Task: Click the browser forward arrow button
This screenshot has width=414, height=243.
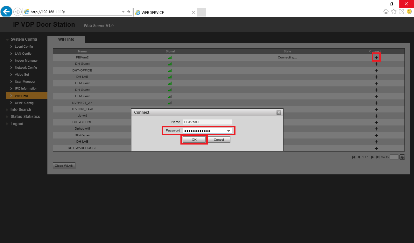Action: pyautogui.click(x=17, y=12)
